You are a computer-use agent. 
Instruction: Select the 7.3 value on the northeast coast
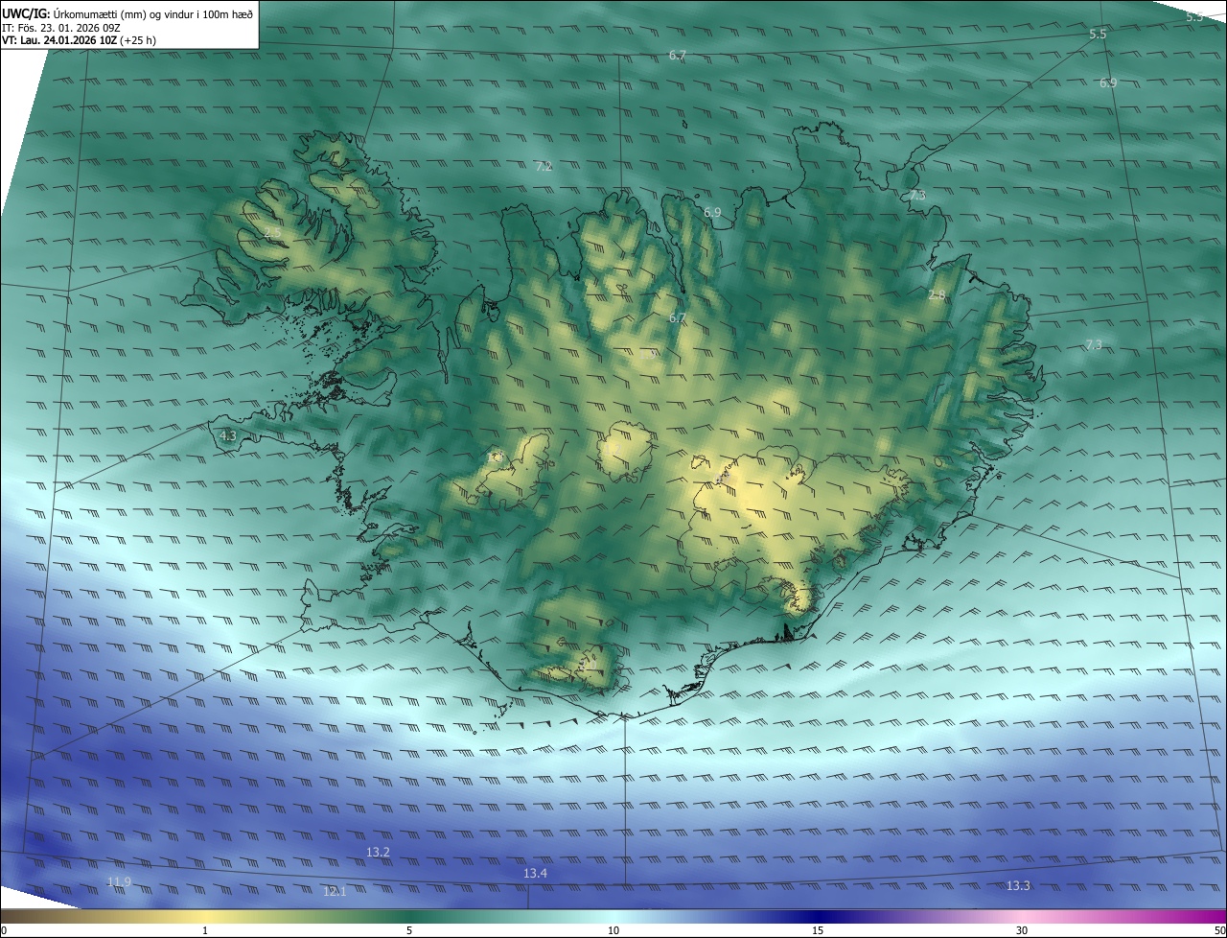(917, 196)
